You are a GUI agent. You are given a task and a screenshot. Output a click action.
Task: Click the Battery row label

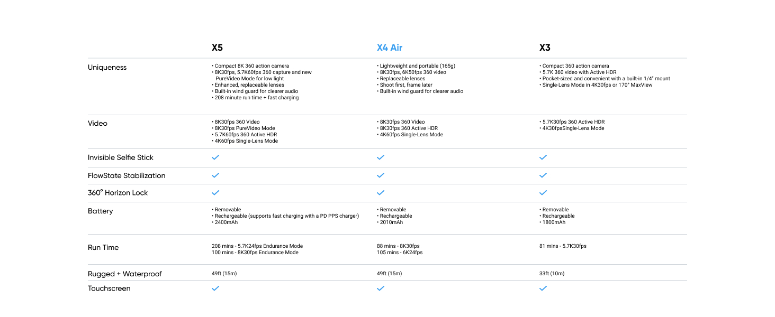101,211
